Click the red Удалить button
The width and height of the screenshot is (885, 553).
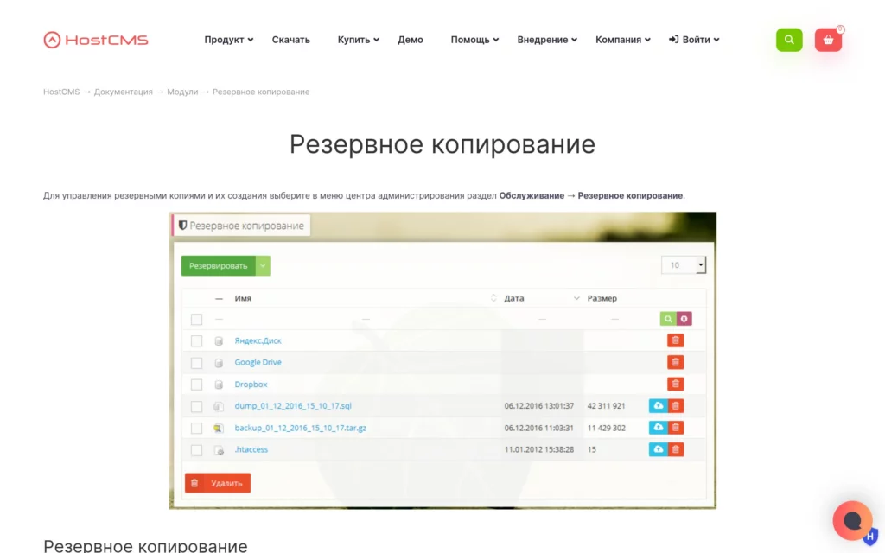coord(218,483)
